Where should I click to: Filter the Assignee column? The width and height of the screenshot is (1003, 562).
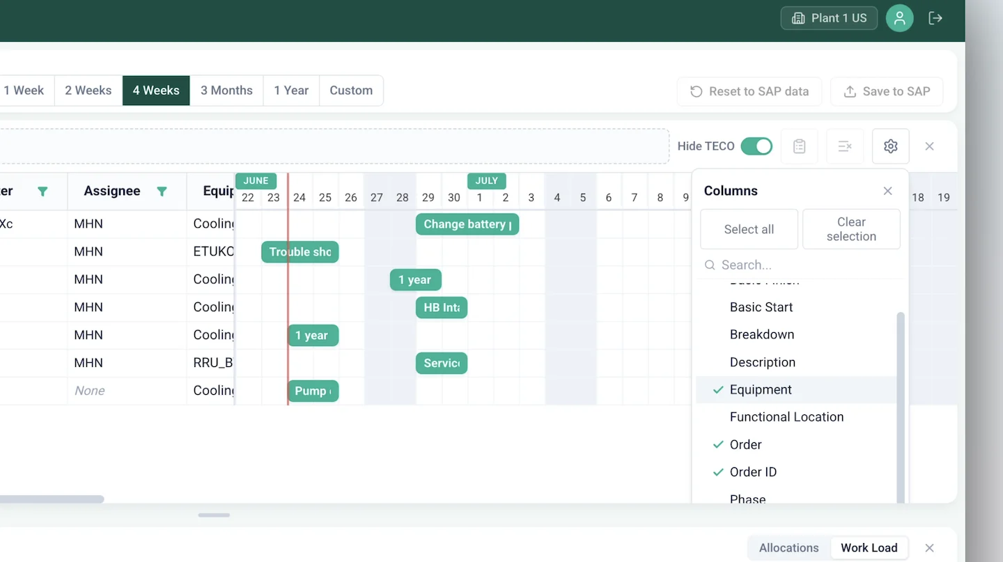click(x=162, y=192)
